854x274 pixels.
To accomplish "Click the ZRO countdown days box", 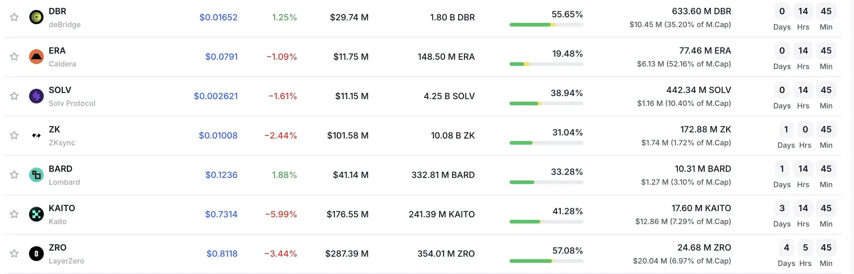I will tap(786, 248).
